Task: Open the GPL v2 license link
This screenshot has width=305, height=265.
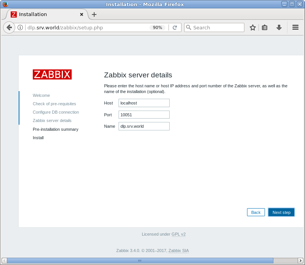Action: [178, 234]
